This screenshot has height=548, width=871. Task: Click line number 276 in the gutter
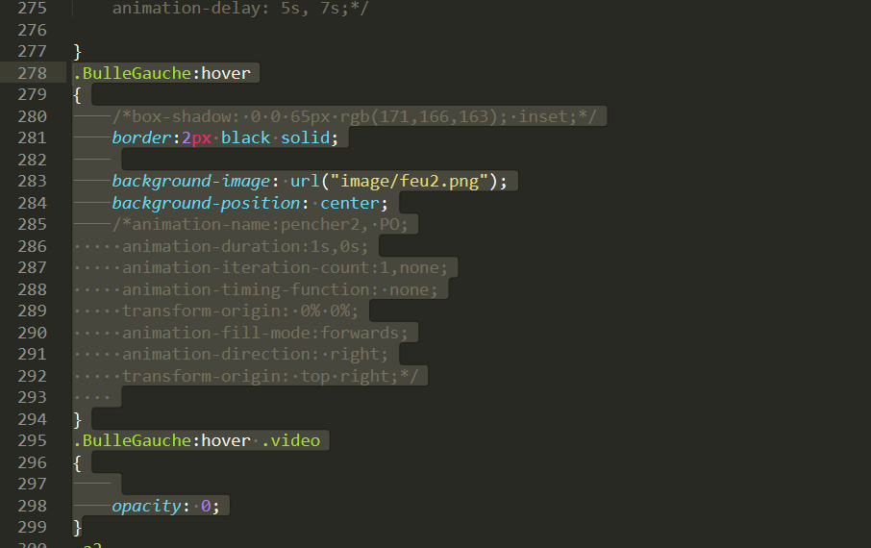(x=33, y=30)
